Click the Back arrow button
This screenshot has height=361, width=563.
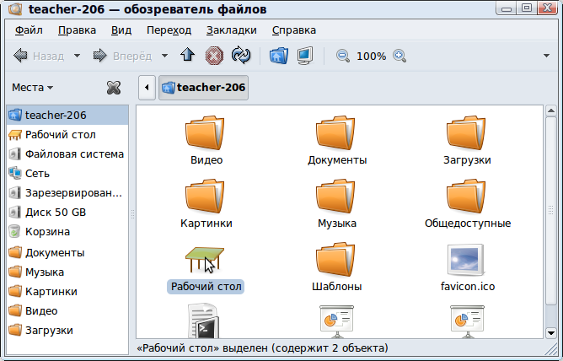(x=39, y=56)
